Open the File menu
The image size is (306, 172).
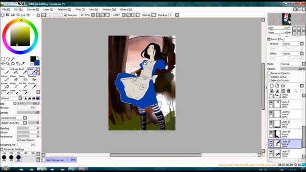[6, 10]
